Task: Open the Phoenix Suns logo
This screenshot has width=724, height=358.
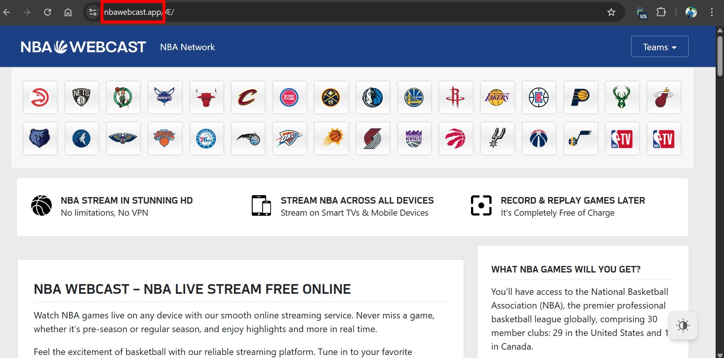Action: pos(331,138)
